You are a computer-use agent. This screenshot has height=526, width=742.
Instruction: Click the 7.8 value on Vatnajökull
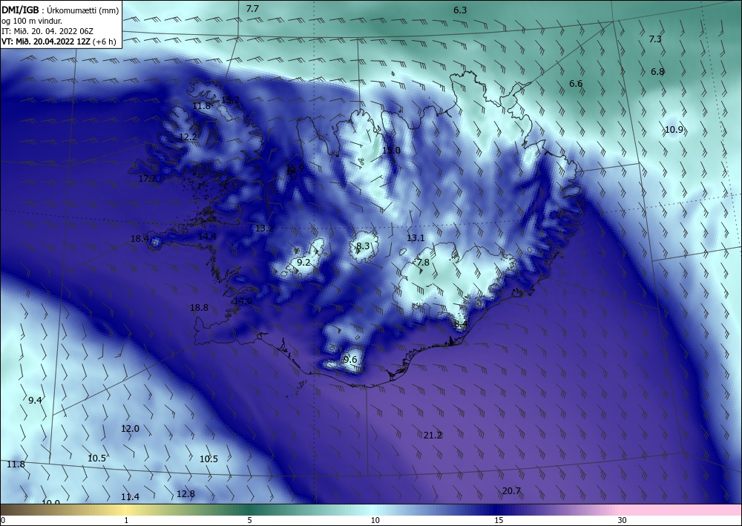click(423, 262)
